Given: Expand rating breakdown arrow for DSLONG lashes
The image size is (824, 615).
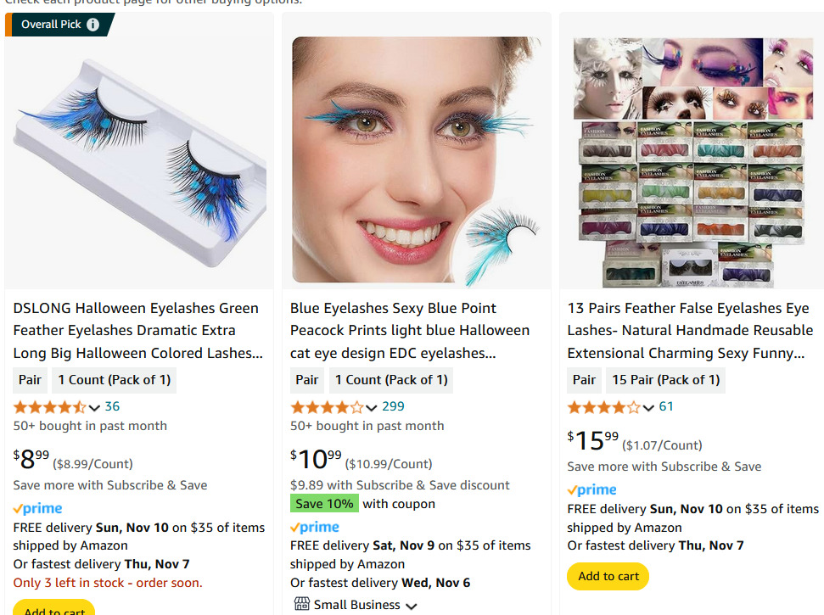Looking at the screenshot, I should [x=94, y=408].
